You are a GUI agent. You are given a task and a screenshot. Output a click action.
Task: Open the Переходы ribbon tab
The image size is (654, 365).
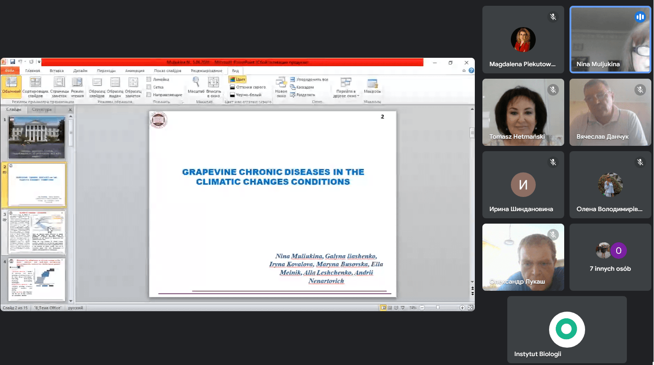[x=106, y=71]
